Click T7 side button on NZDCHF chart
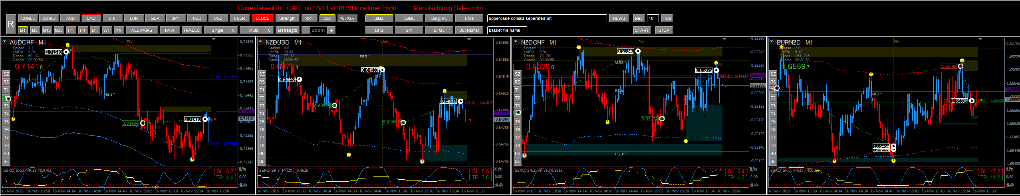Viewport: 1020px width, 196px height. point(518,138)
